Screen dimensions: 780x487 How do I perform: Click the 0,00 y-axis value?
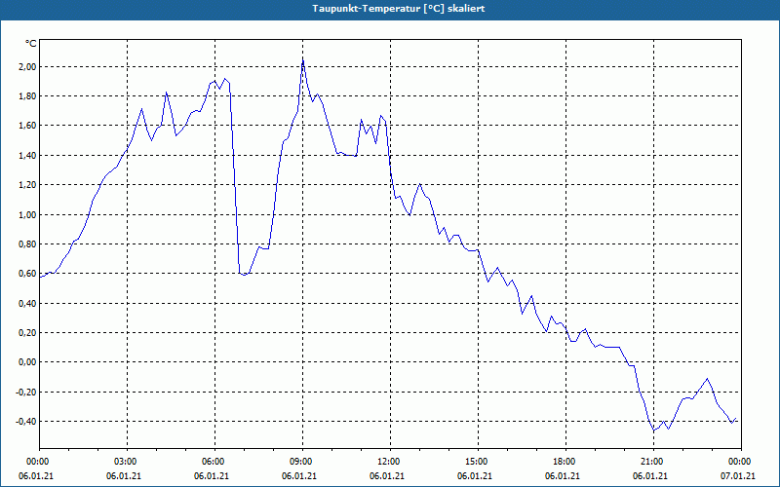coord(26,362)
